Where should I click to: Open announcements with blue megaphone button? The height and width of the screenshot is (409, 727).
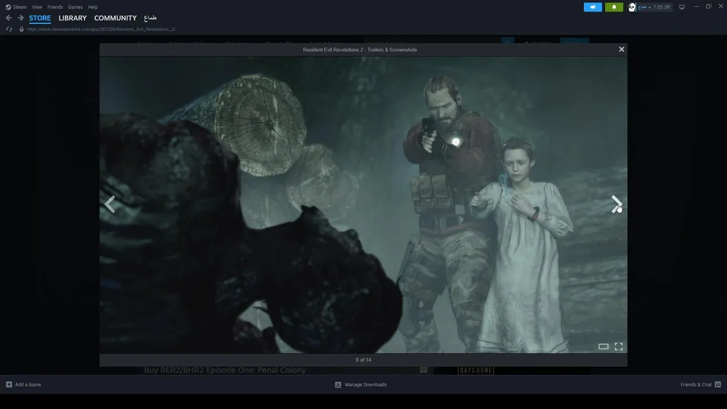[x=592, y=7]
